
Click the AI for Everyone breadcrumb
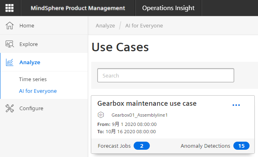coord(144,26)
